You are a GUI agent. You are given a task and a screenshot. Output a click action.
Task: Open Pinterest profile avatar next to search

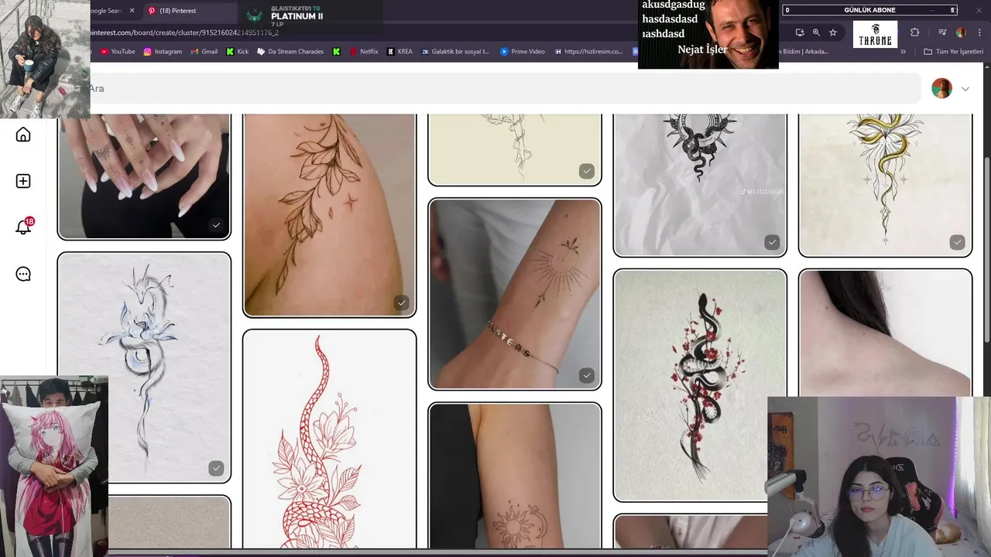click(941, 88)
